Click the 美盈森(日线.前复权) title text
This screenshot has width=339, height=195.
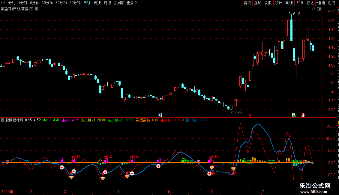point(17,9)
